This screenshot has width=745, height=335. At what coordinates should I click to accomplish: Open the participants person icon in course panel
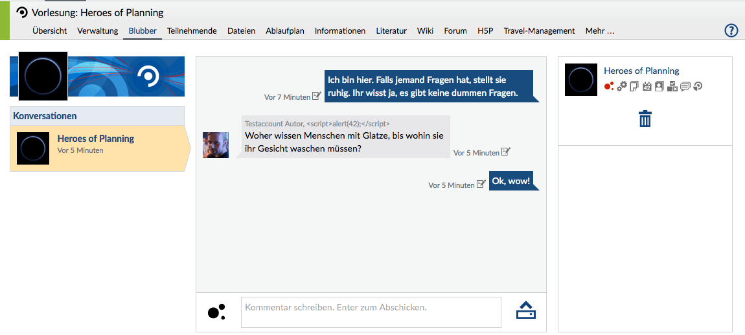pos(659,86)
